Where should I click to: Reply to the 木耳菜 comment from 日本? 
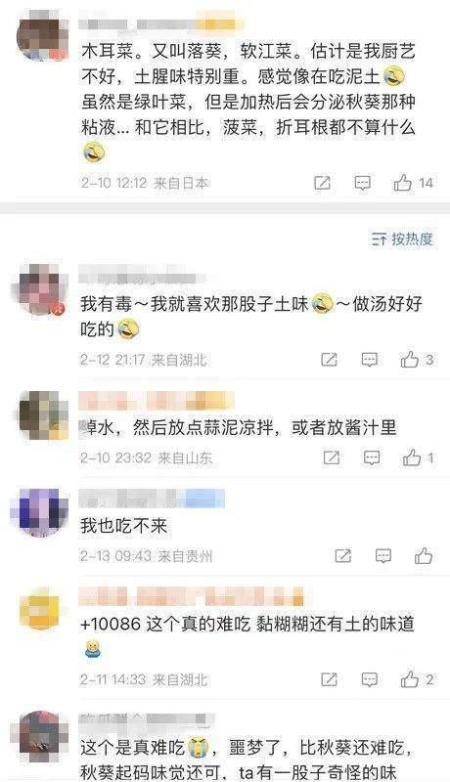tap(363, 183)
